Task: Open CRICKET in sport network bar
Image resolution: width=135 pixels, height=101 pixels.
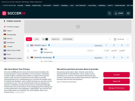Action: click(x=56, y=6)
